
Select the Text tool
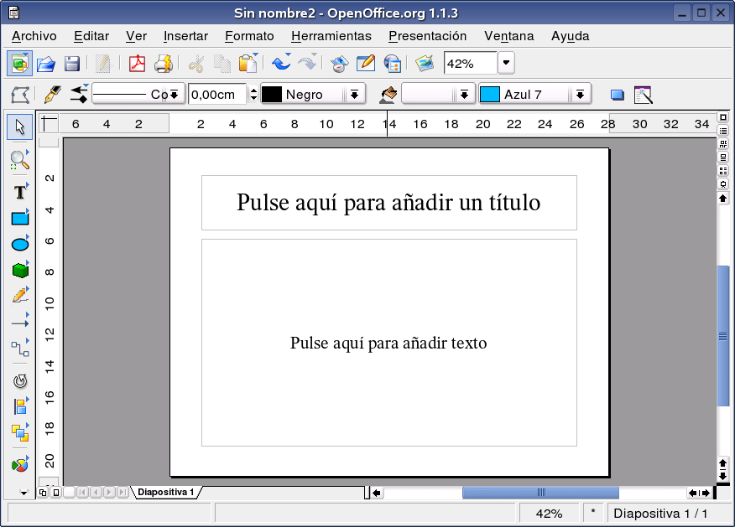coord(18,191)
